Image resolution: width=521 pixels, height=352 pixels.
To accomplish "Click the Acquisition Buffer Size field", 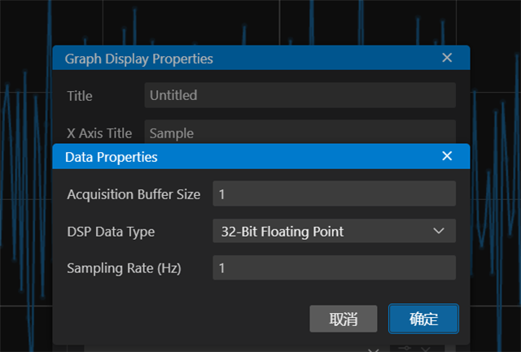I will (x=334, y=194).
